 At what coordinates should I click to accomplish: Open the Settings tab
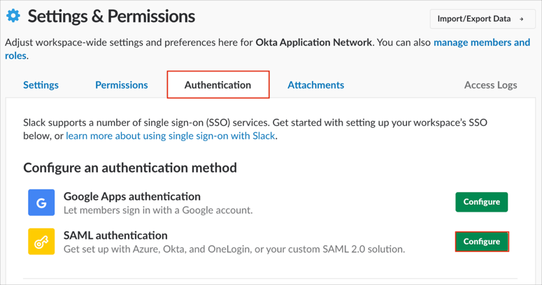tap(41, 85)
